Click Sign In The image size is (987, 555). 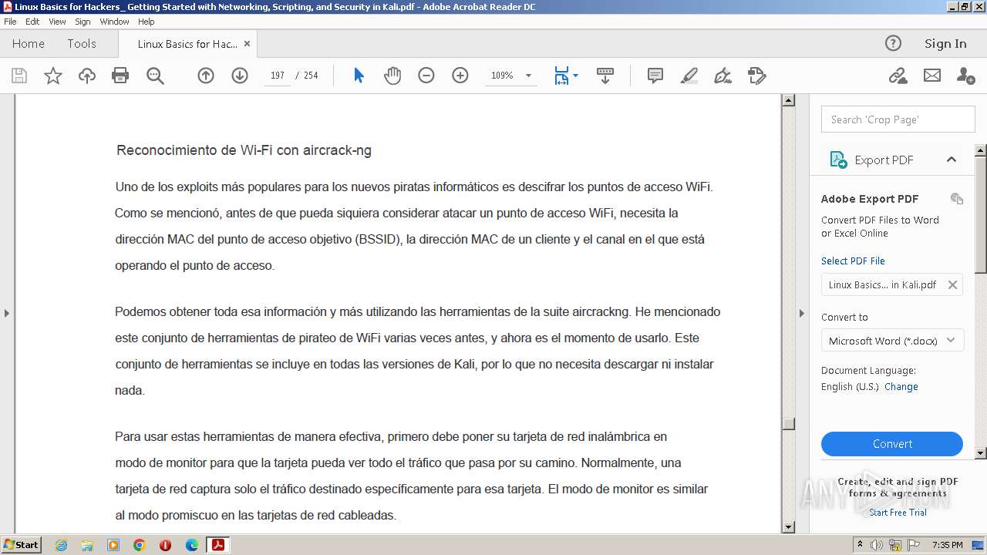point(945,43)
